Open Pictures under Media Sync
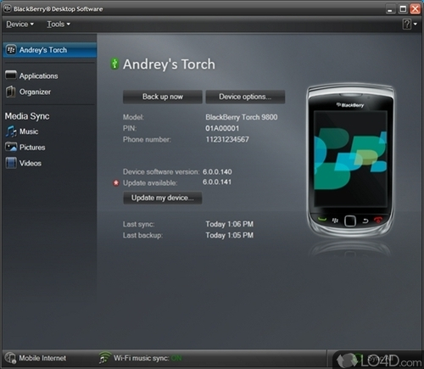Image resolution: width=424 pixels, height=369 pixels. (32, 148)
